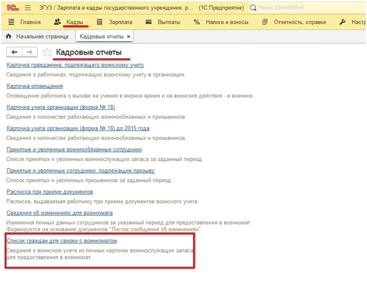Click the Отчетность documents icon
367x283 pixels.
265,22
